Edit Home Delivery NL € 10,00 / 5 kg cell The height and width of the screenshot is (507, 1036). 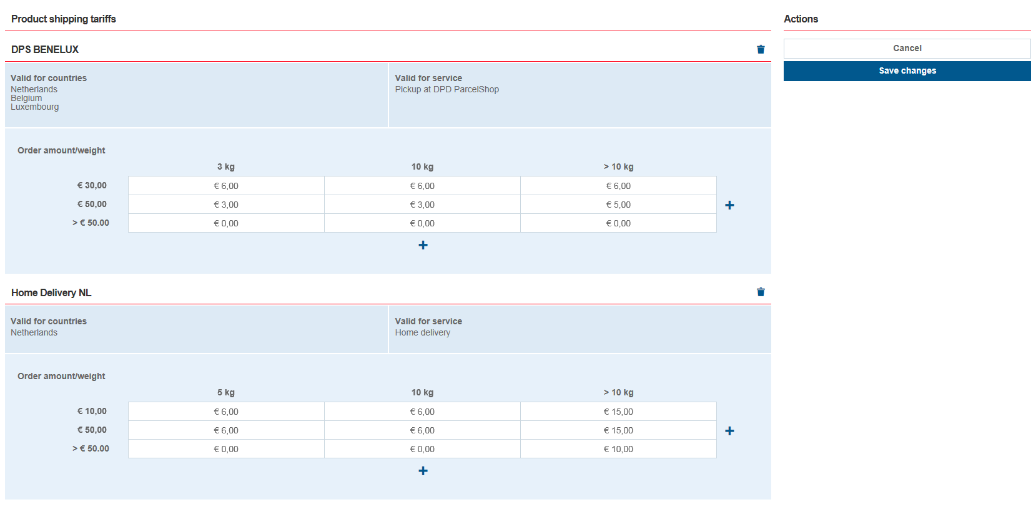point(226,412)
